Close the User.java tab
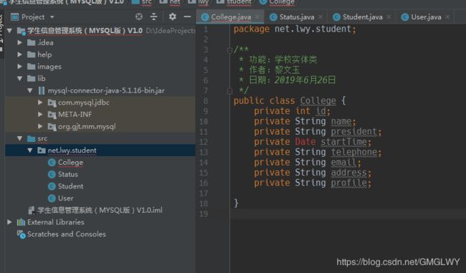 click(x=447, y=17)
